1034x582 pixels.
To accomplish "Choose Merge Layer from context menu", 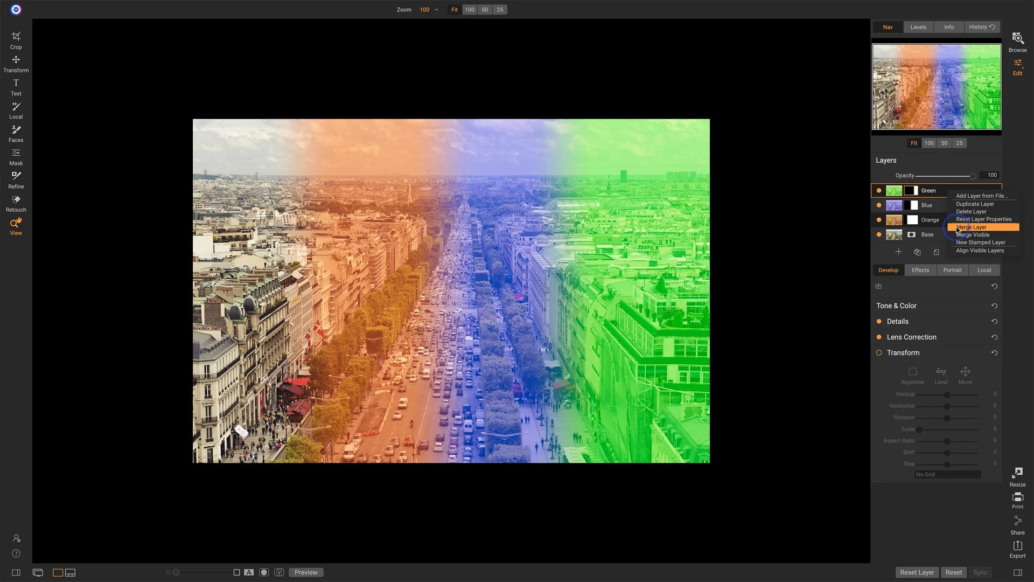I will pyautogui.click(x=983, y=227).
